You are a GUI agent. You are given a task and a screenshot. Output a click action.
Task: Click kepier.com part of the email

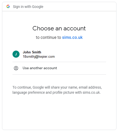pyautogui.click(x=47, y=57)
